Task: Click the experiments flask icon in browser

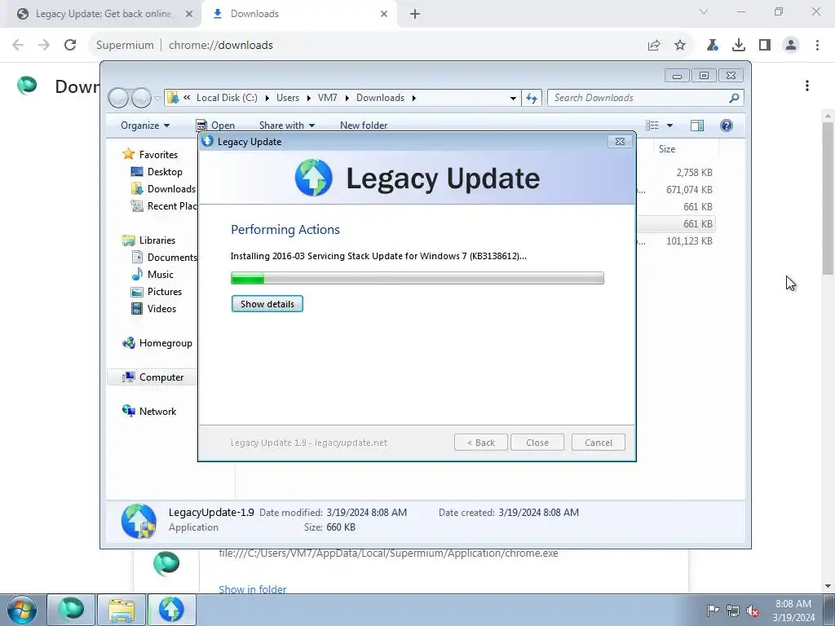Action: [x=712, y=46]
